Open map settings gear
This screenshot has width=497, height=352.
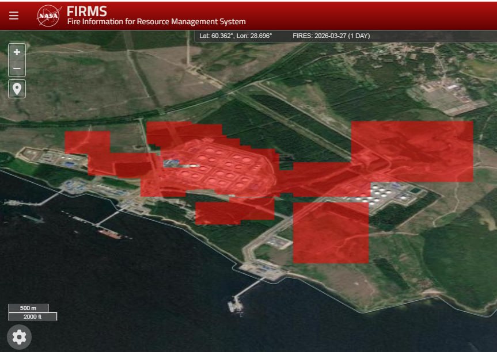pos(20,337)
